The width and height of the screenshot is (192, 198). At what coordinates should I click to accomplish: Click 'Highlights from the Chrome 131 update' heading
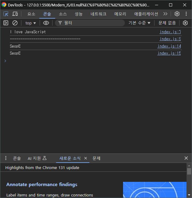pyautogui.click(x=42, y=168)
